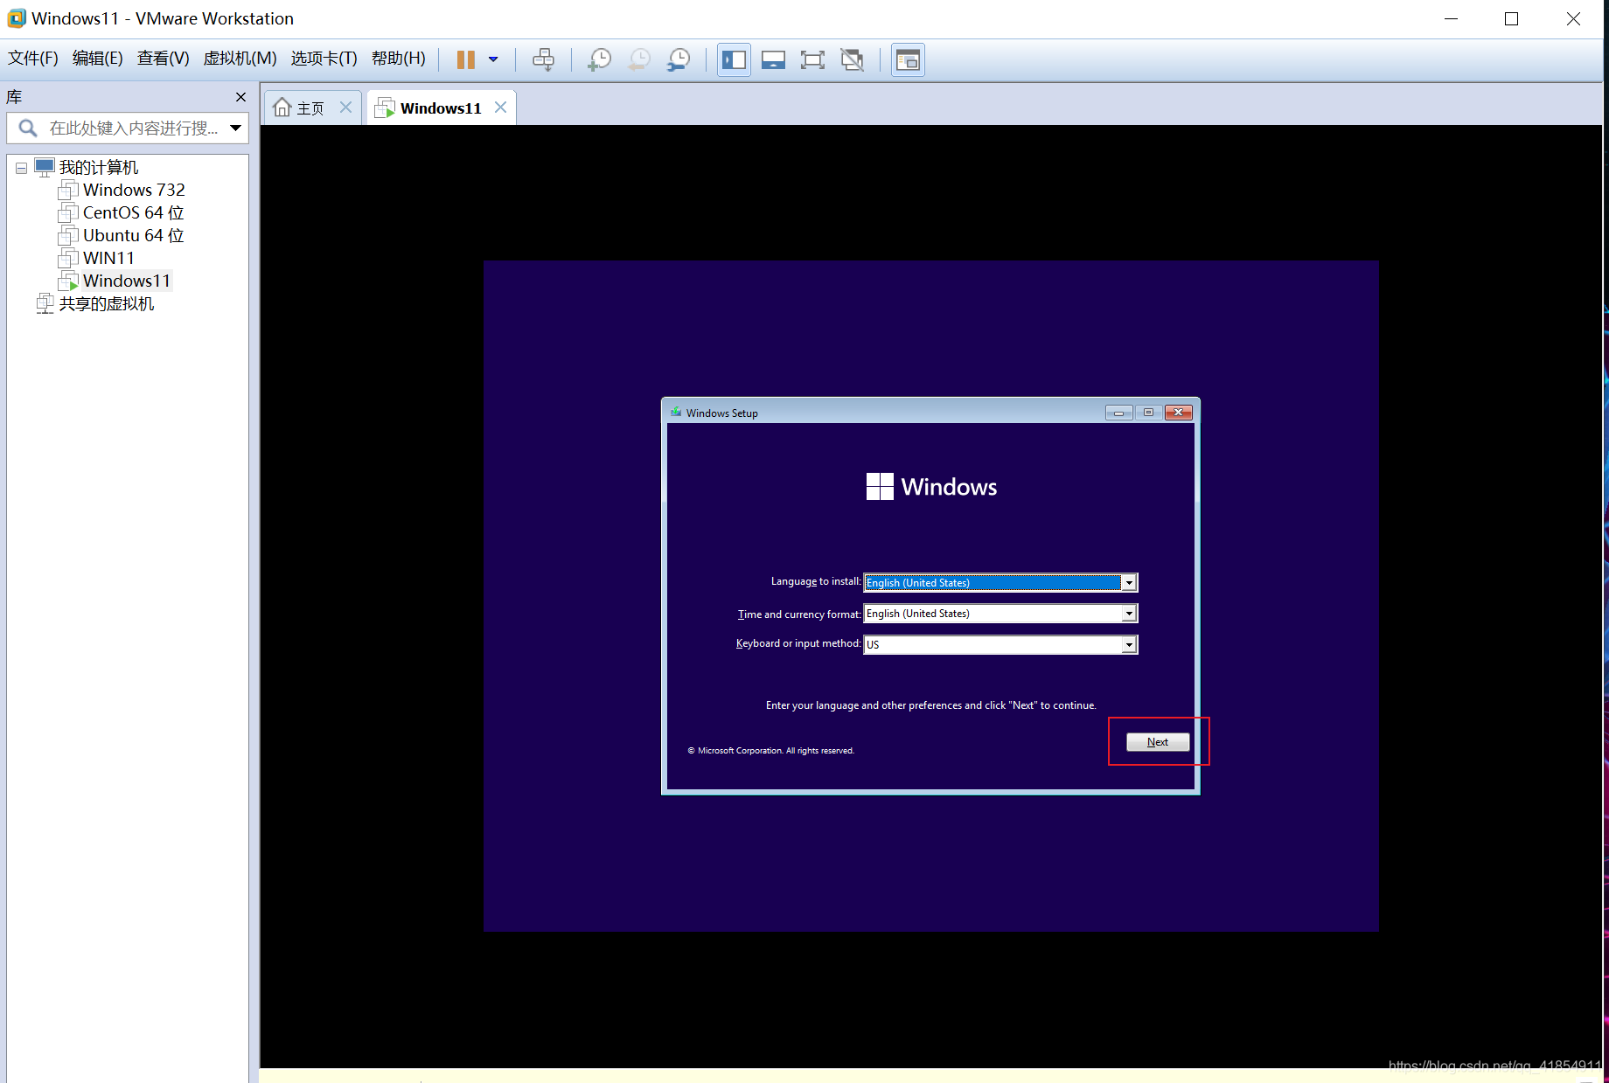This screenshot has height=1083, width=1609.
Task: Open the snapshot manager icon
Action: 679,59
